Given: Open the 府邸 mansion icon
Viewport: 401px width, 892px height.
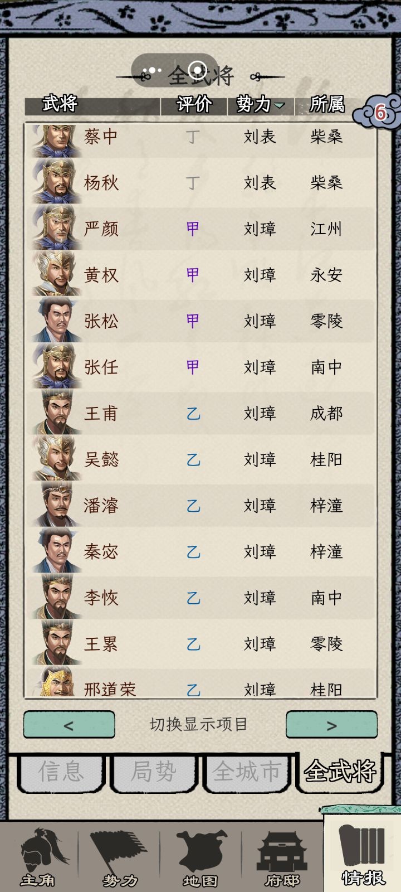Looking at the screenshot, I should [x=282, y=857].
